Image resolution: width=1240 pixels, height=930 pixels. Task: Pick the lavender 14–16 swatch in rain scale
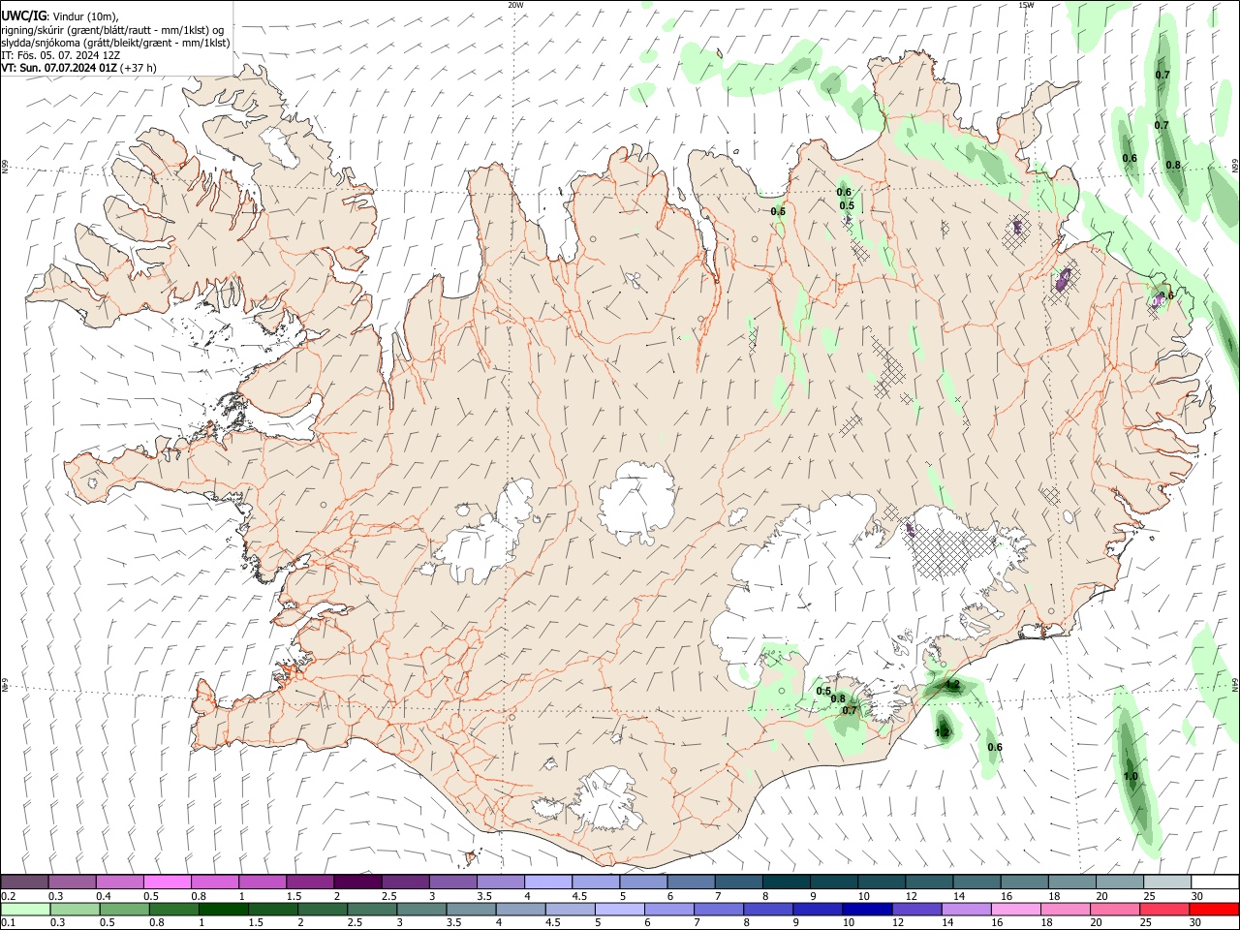(967, 909)
